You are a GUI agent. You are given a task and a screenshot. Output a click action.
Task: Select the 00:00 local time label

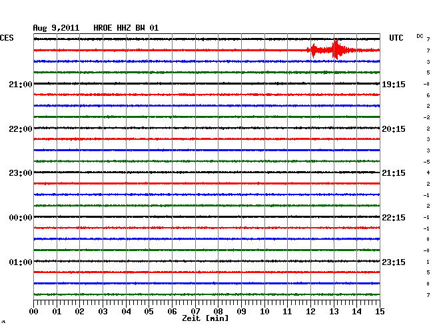21,218
